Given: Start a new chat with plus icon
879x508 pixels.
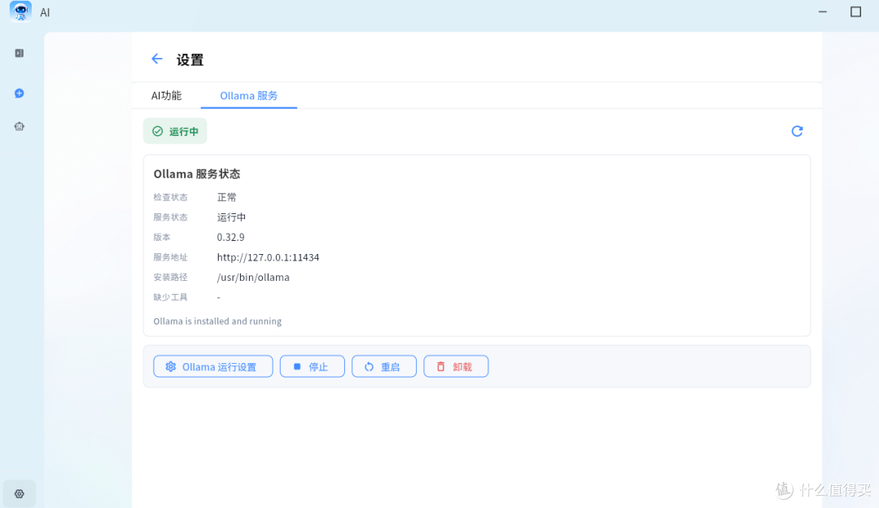Looking at the screenshot, I should (19, 93).
